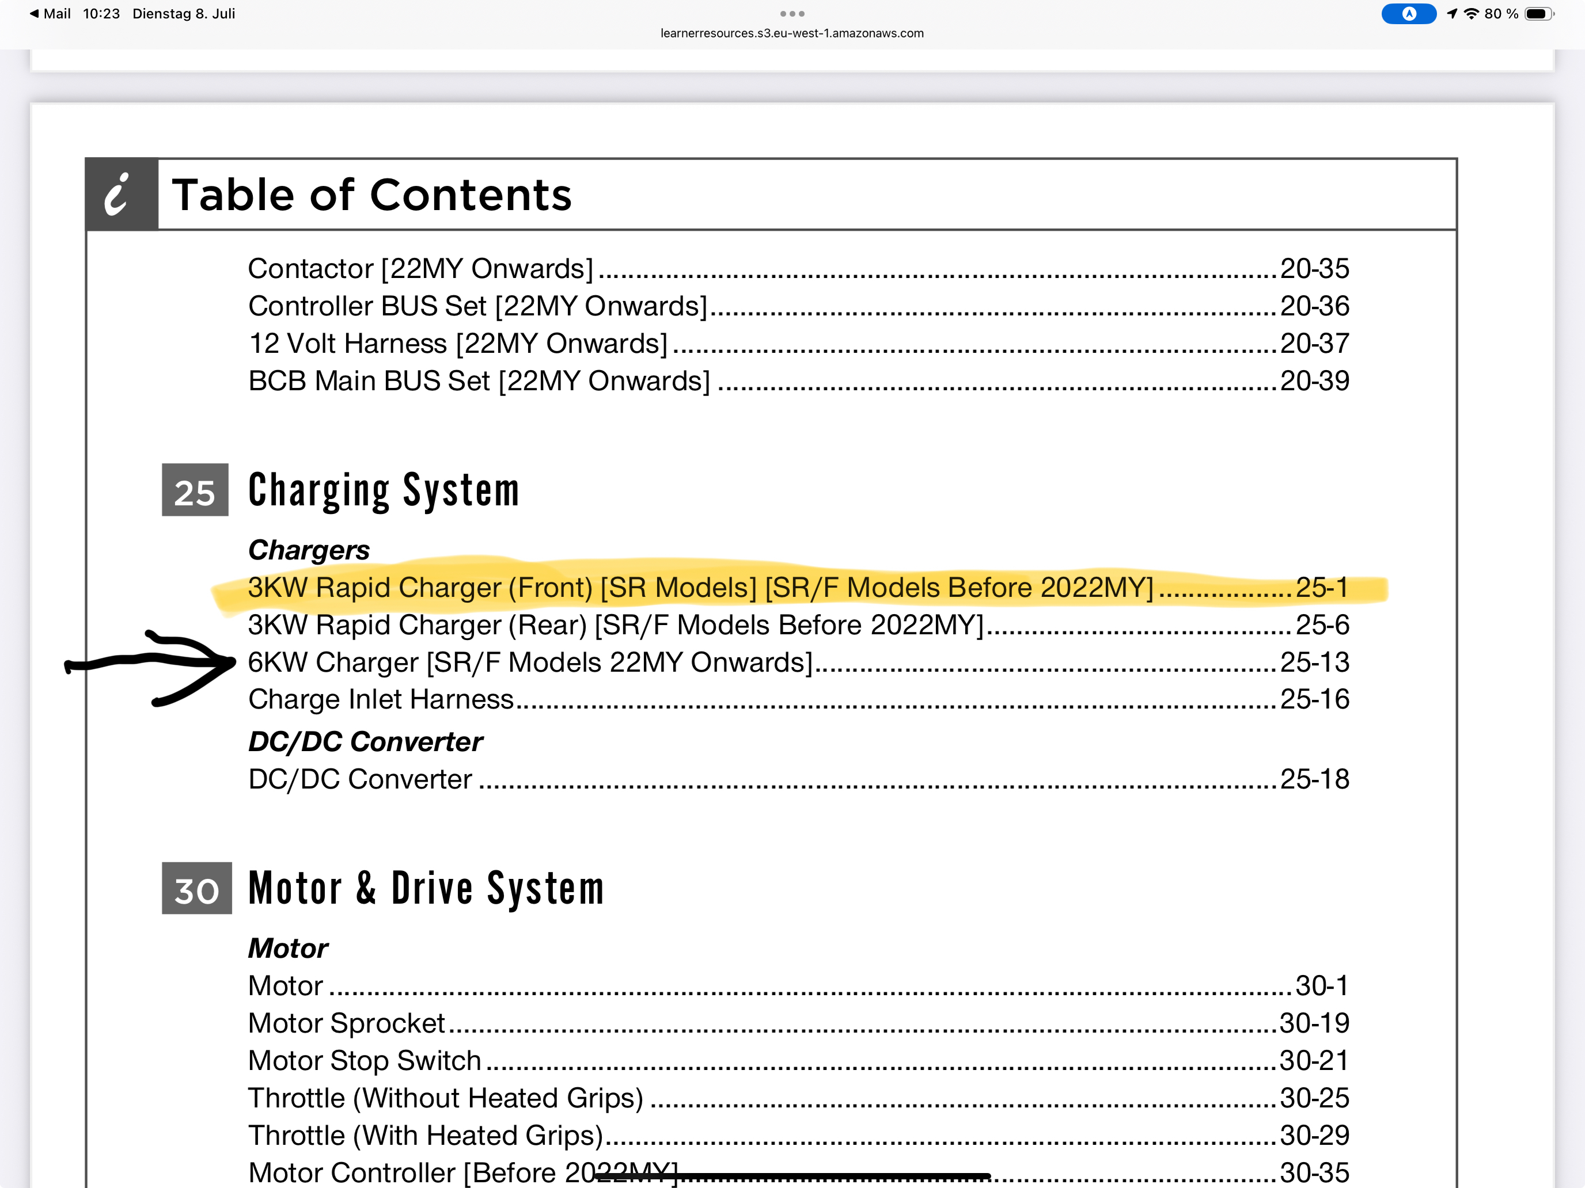Tap the section 30 number badge
This screenshot has width=1585, height=1188.
pyautogui.click(x=196, y=888)
